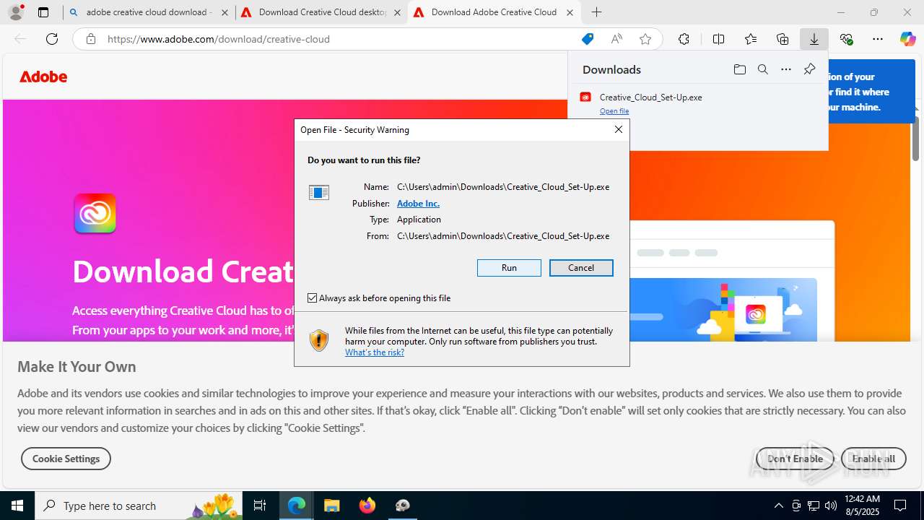The height and width of the screenshot is (520, 924).
Task: Click Run in the Security Warning dialog
Action: click(509, 268)
